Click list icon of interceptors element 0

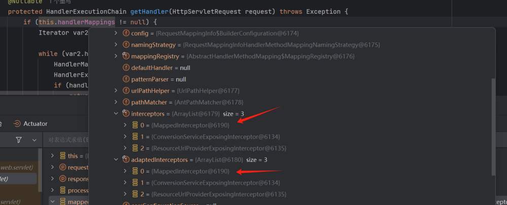[135, 125]
